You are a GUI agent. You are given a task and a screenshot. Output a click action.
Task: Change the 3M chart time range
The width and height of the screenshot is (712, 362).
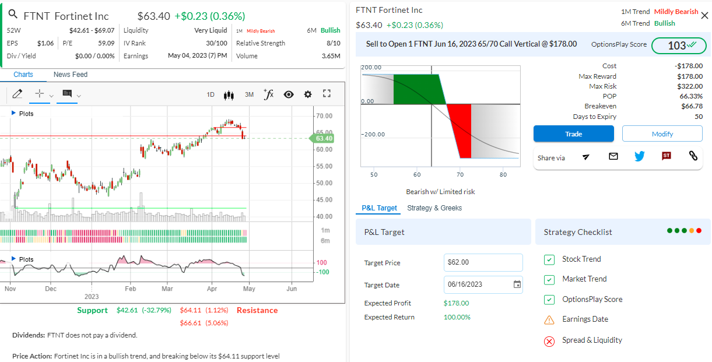[249, 94]
